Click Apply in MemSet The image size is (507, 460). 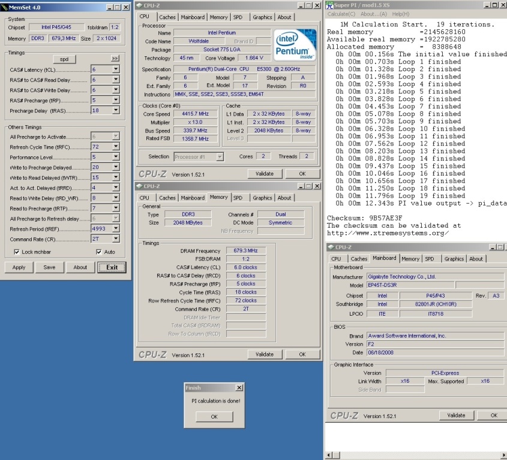pos(19,267)
